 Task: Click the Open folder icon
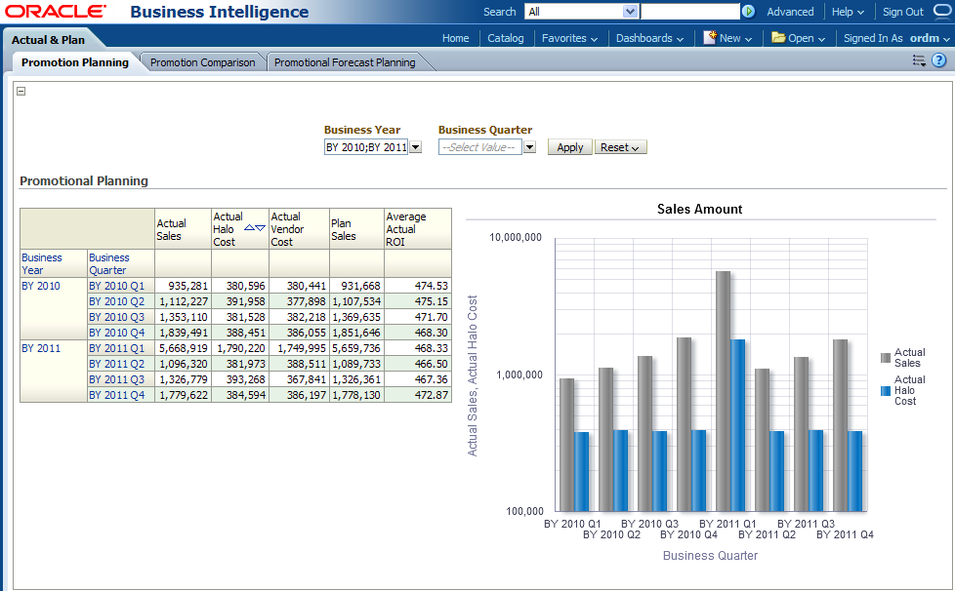[778, 38]
